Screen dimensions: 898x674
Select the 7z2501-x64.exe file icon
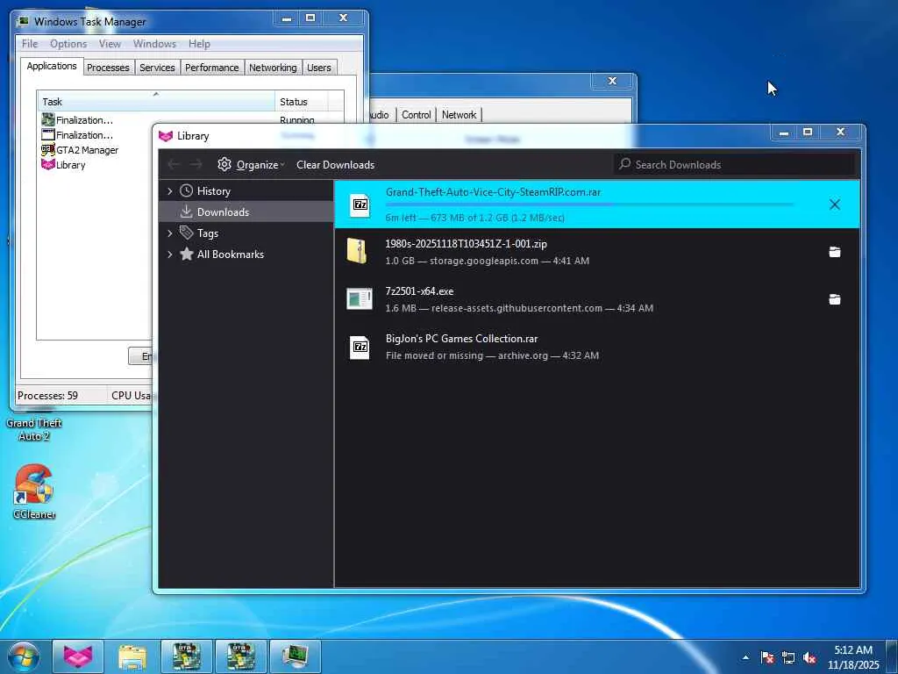(360, 299)
